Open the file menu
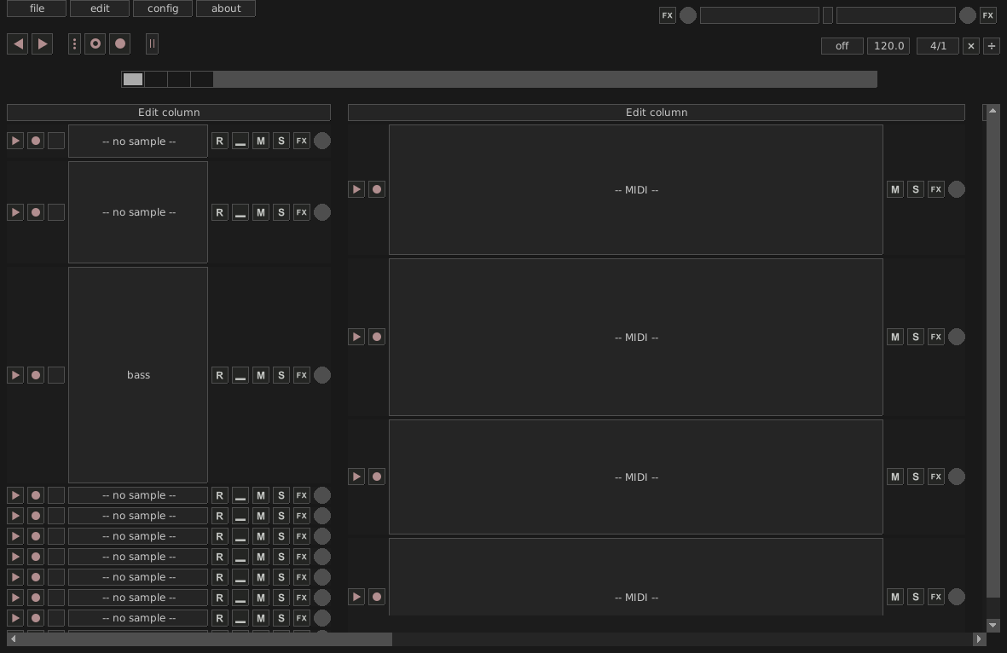 pos(36,9)
